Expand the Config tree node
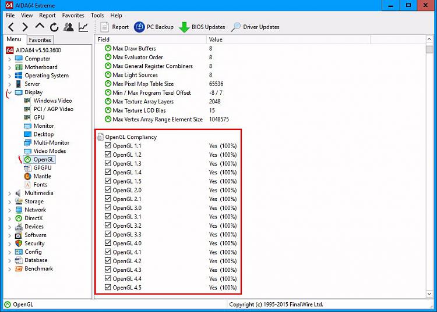437x312 pixels. pos(9,252)
